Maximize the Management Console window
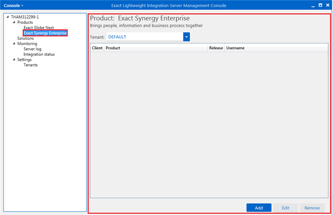Screen dimensions: 333x215 tap(320, 5)
